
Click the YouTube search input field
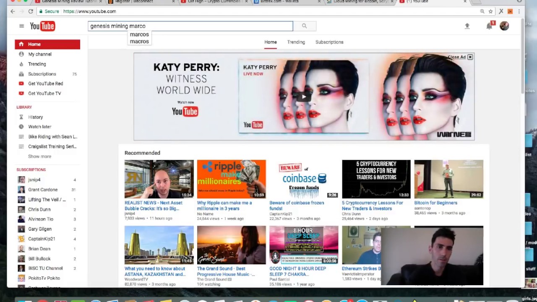tap(190, 26)
